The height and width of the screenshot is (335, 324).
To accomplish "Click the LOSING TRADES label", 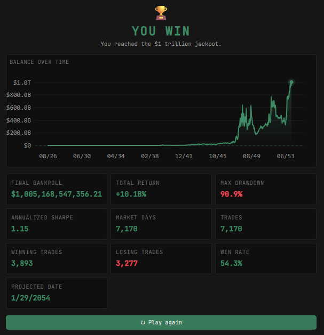I will click(139, 252).
